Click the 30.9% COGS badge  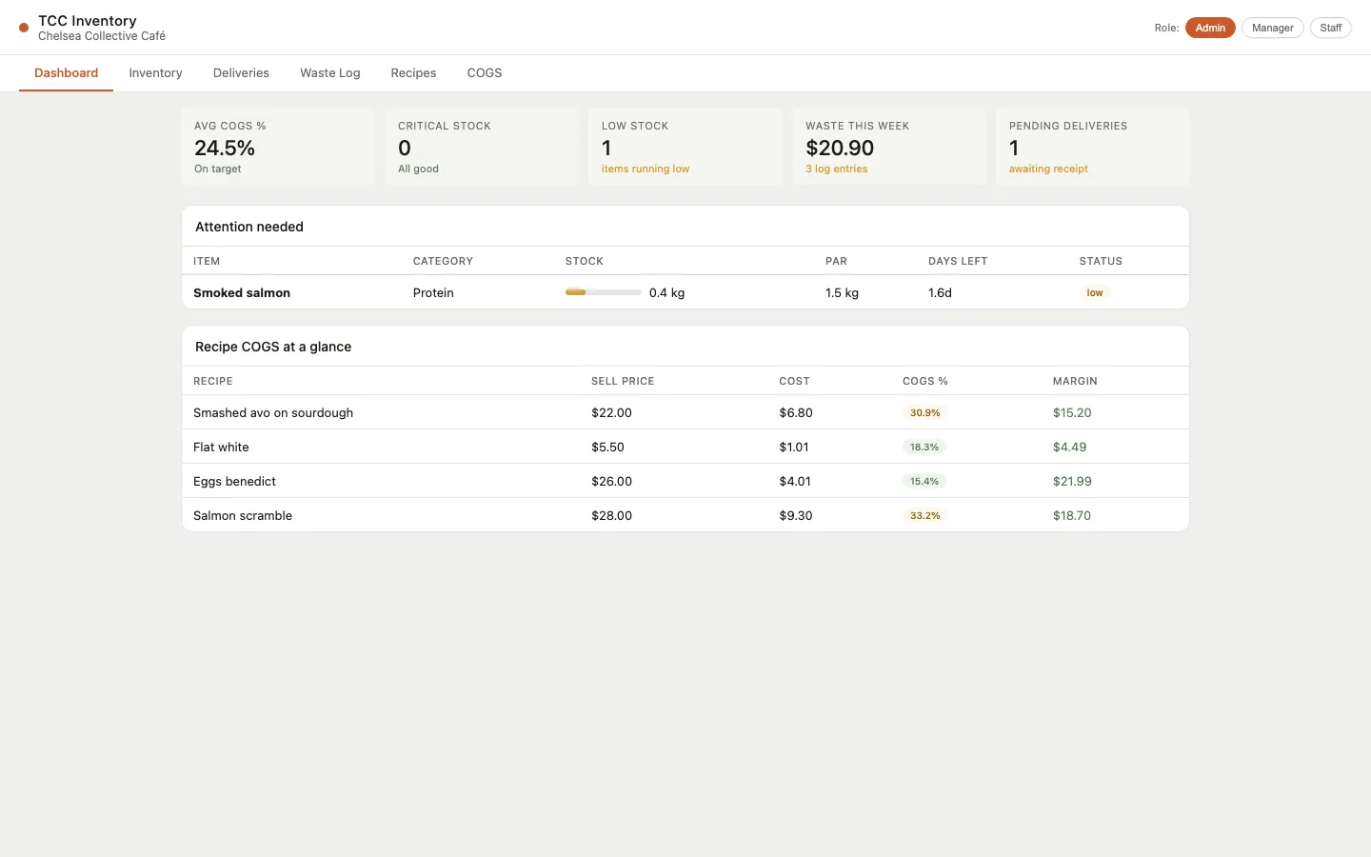coord(924,412)
